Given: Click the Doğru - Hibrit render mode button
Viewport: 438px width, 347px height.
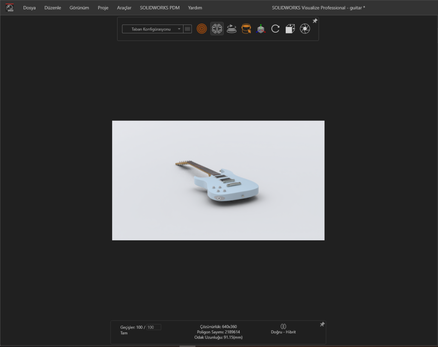Looking at the screenshot, I should pyautogui.click(x=283, y=329).
